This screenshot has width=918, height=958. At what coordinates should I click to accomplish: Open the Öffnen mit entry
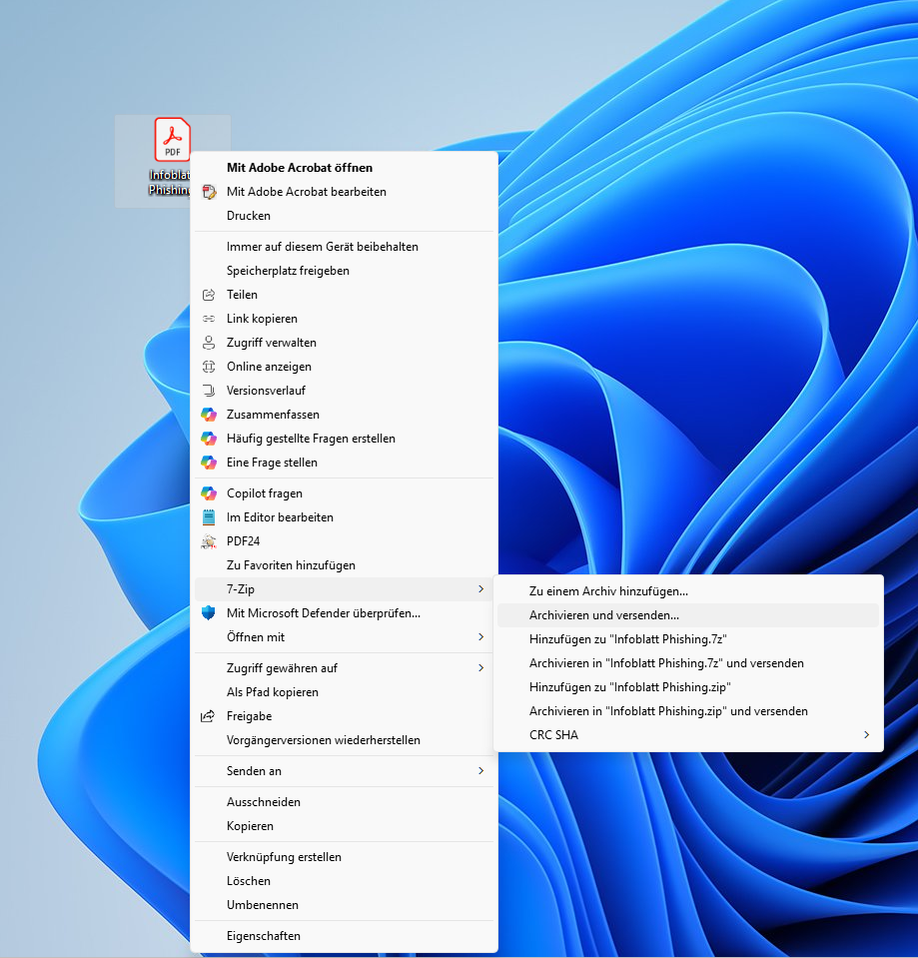coord(344,637)
